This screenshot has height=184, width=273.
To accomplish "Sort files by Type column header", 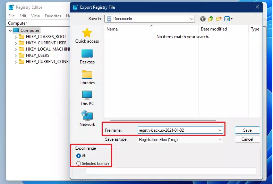I will coord(255,29).
